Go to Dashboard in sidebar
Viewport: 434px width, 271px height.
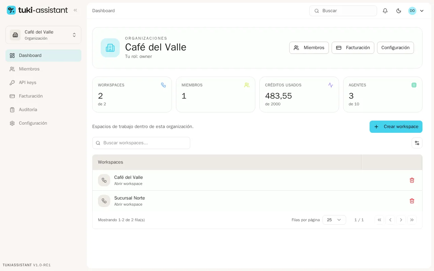43,56
